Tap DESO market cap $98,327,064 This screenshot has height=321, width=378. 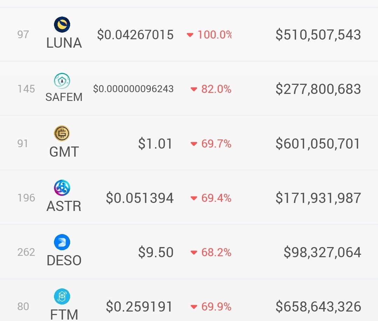322,252
